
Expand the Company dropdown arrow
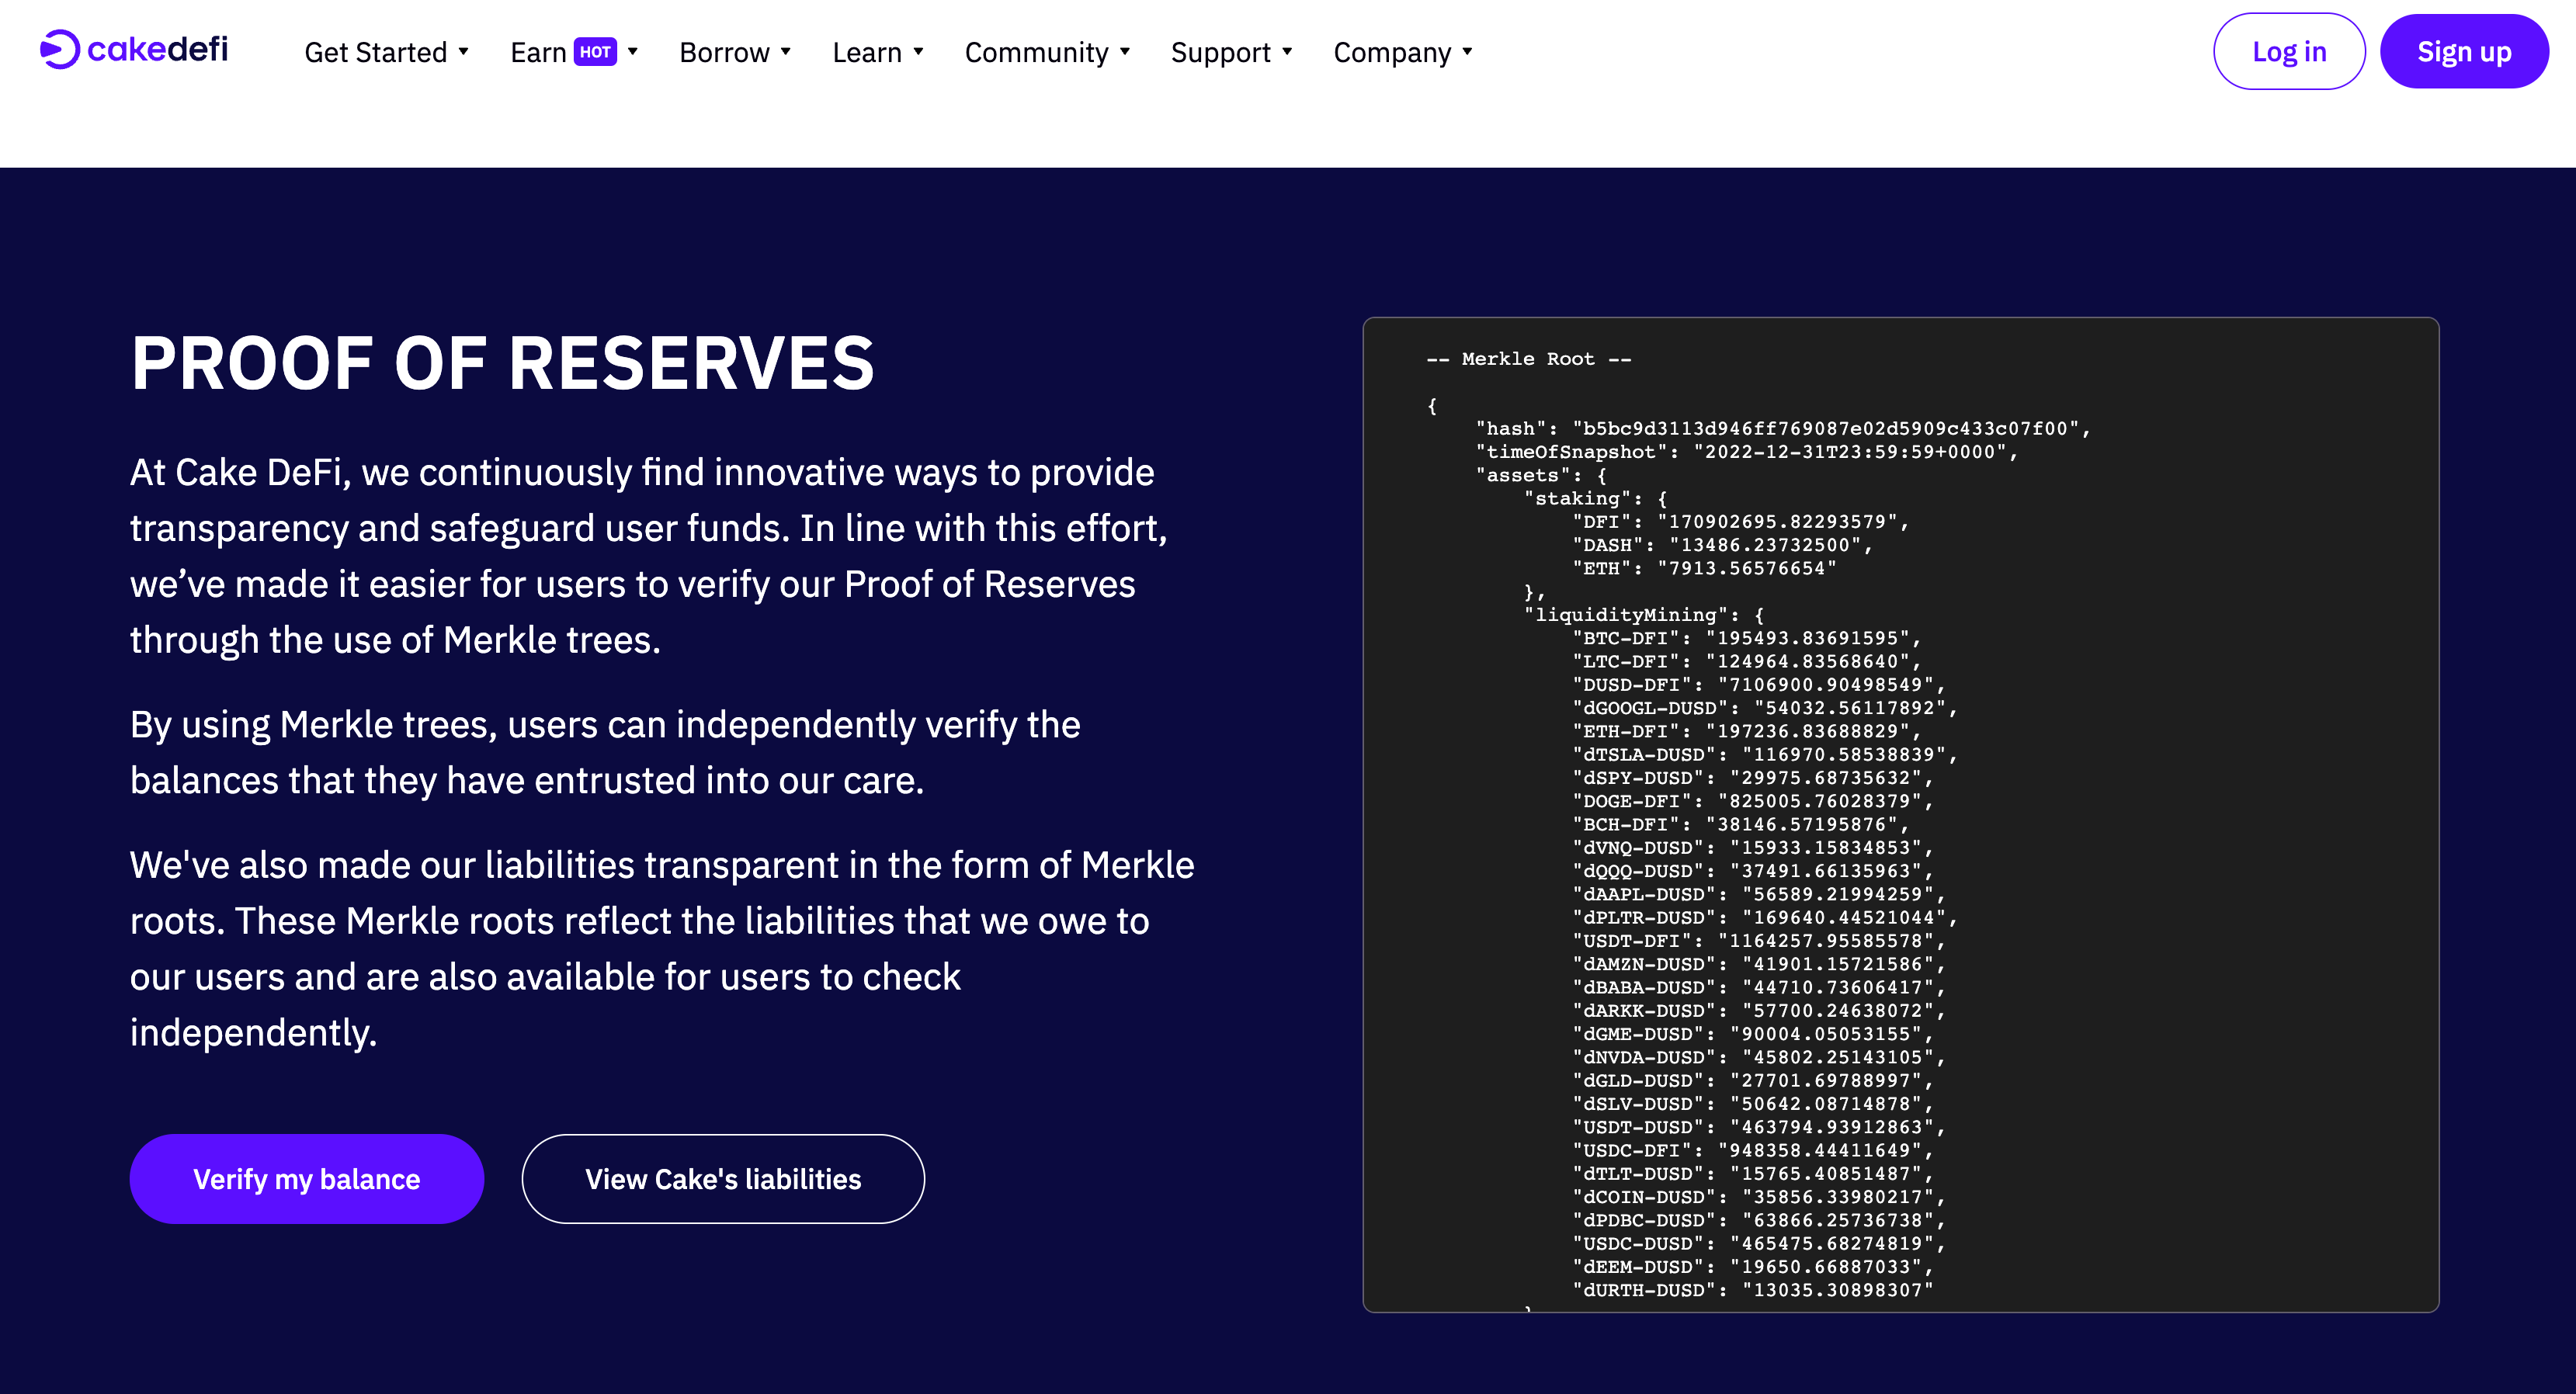pyautogui.click(x=1467, y=51)
